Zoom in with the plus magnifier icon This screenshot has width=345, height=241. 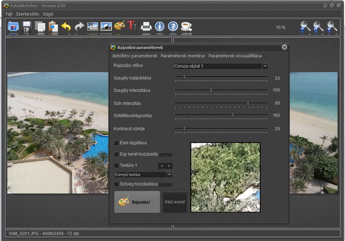coord(331,27)
